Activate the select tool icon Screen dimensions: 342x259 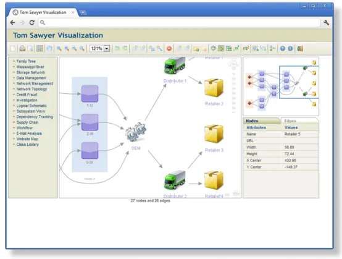click(40, 48)
